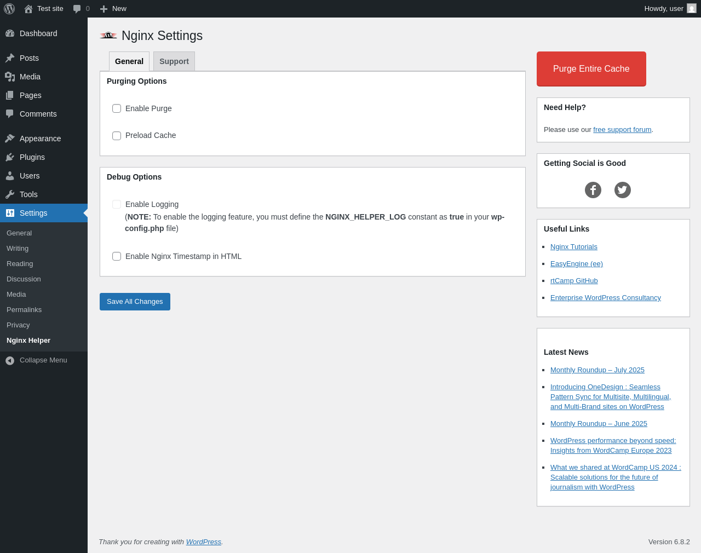Screen dimensions: 701x553
Task: Click the Nginx Settings header logo
Action: click(x=108, y=36)
